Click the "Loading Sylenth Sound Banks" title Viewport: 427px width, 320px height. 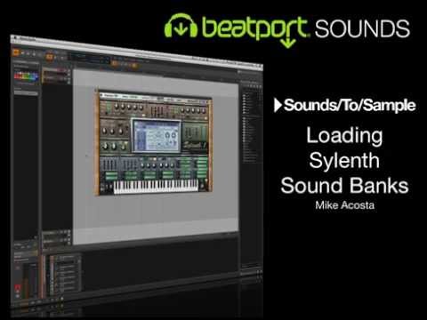(344, 160)
